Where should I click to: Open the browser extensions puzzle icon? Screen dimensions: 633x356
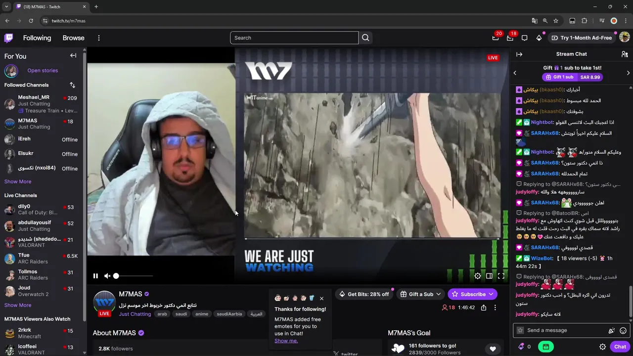point(585,21)
